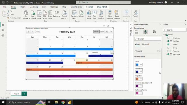Insert a Text box
This screenshot has height=105, width=187.
pyautogui.click(x=95, y=15)
